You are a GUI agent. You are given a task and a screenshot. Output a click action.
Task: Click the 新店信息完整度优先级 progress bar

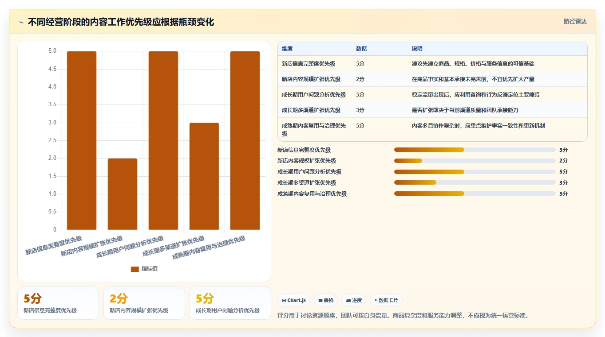tap(475, 150)
